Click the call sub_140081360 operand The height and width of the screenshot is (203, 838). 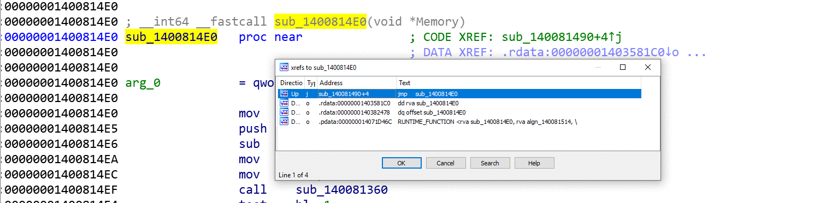pyautogui.click(x=342, y=190)
